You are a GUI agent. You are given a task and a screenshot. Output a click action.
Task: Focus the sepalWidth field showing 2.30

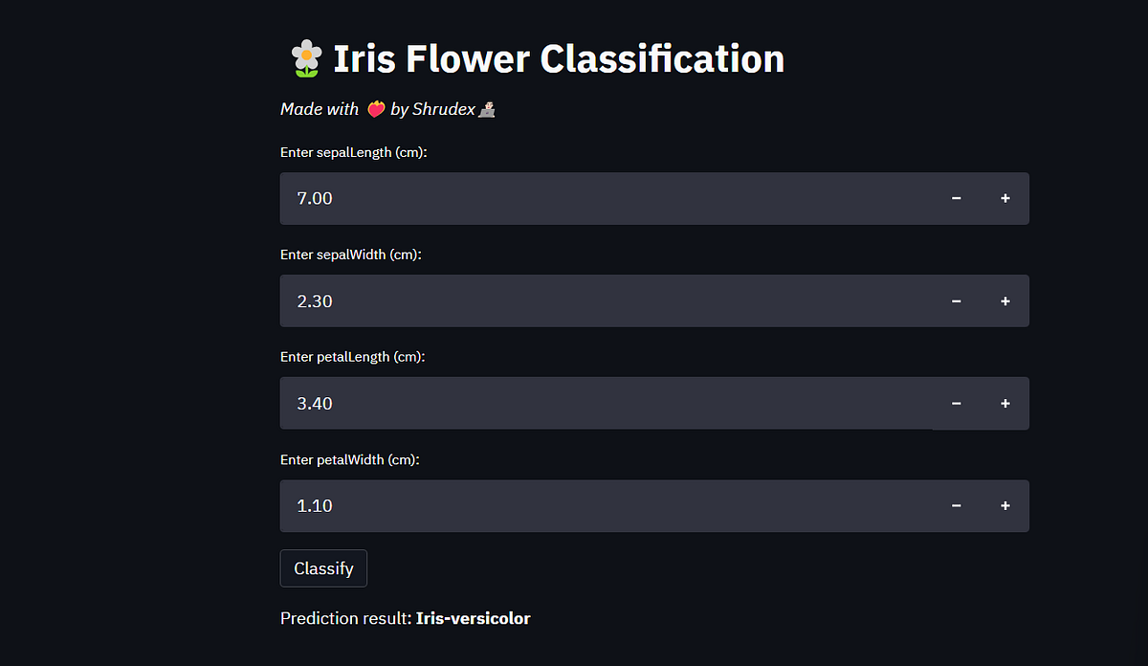(x=606, y=301)
